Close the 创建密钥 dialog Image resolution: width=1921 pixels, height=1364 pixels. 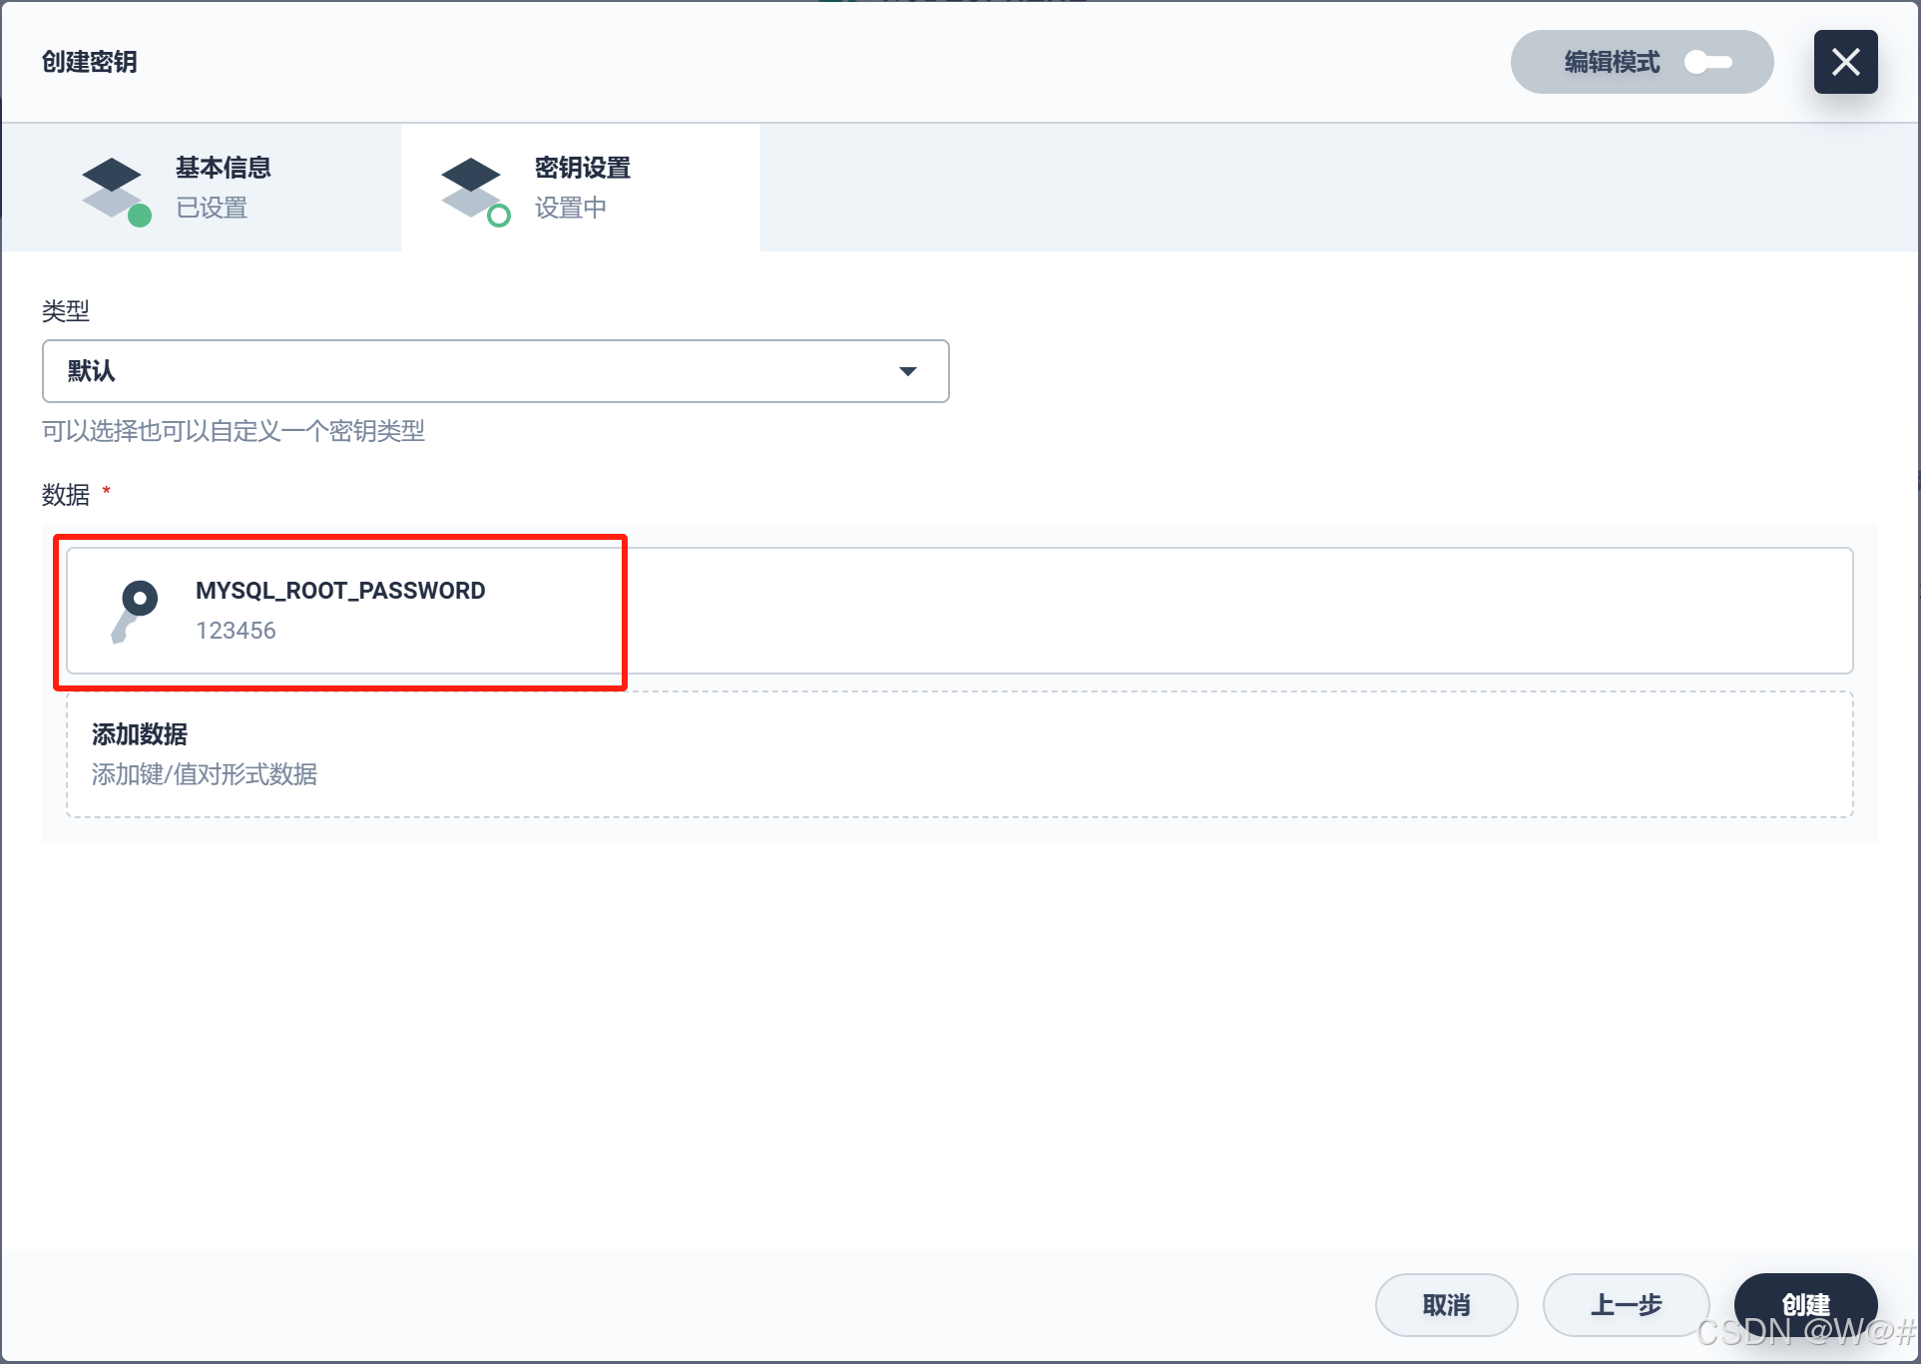(x=1845, y=62)
